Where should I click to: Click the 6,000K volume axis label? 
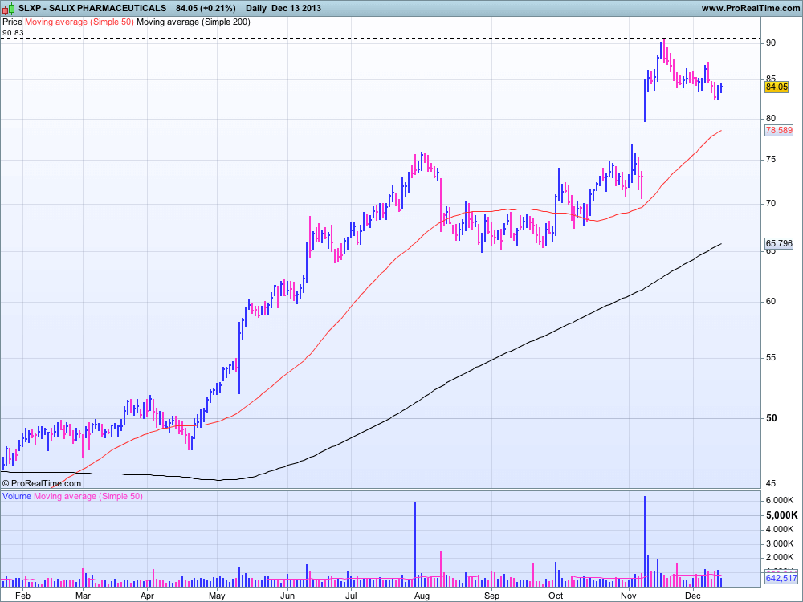(780, 500)
